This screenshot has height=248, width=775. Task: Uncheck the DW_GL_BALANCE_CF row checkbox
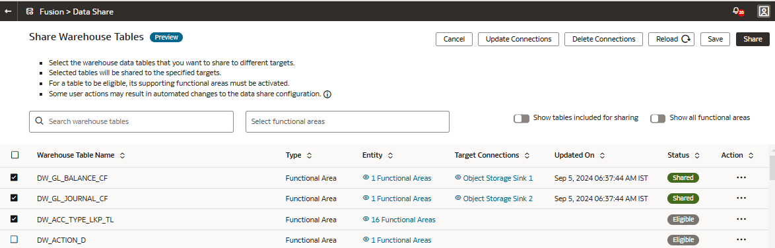[x=15, y=177]
